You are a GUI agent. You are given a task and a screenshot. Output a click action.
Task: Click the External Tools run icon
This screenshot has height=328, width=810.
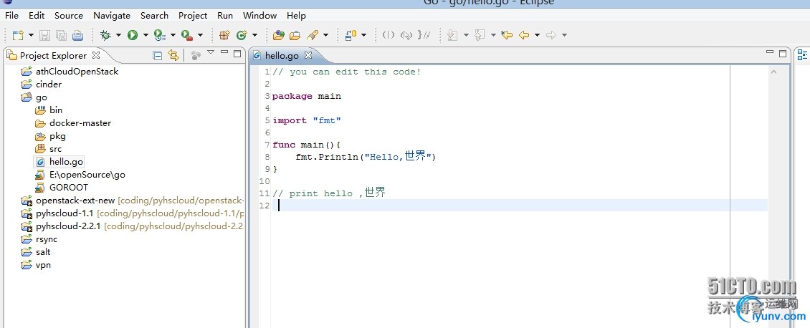click(x=187, y=35)
